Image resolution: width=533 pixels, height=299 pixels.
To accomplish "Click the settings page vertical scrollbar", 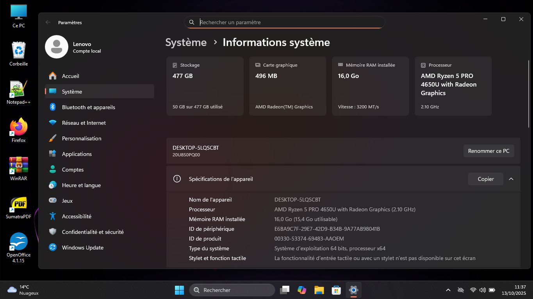I will tap(529, 94).
